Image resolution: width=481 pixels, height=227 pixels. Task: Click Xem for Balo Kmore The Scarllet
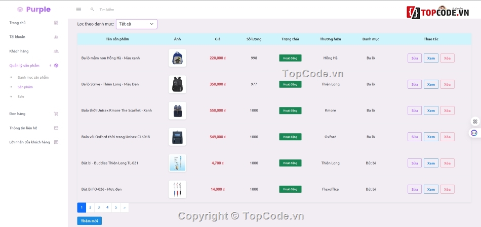[431, 110]
